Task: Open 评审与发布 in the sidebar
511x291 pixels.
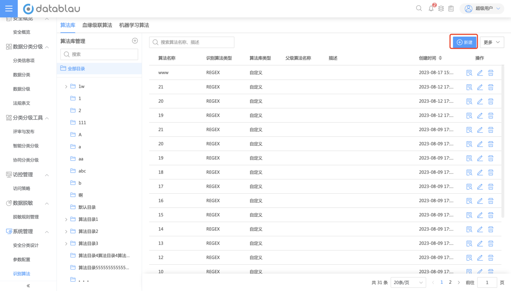Action: tap(24, 132)
